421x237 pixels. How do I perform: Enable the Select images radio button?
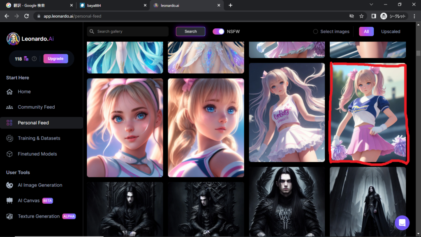tap(315, 32)
